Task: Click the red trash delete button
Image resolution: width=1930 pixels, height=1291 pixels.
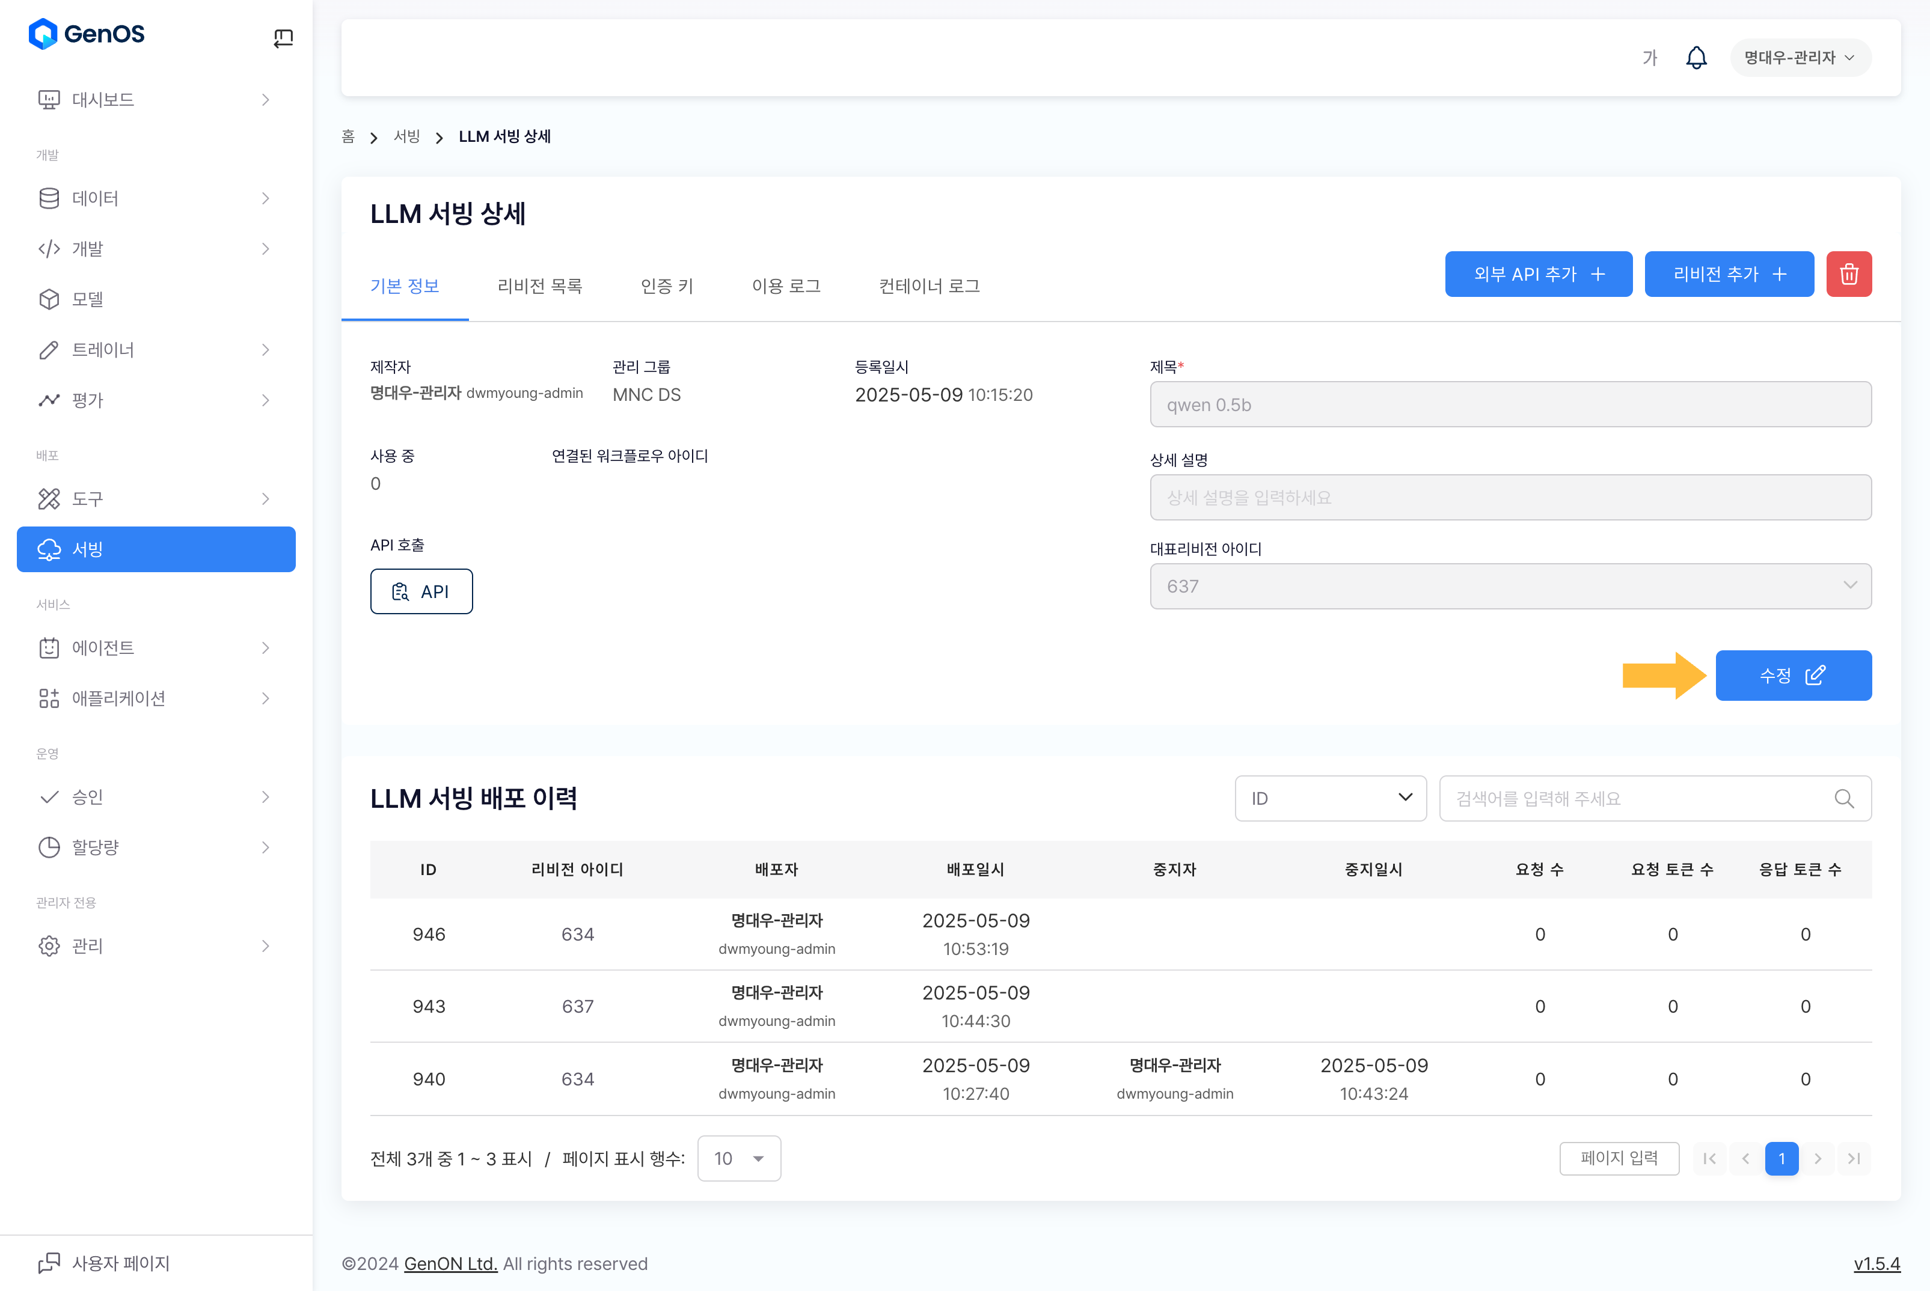Action: coord(1848,274)
